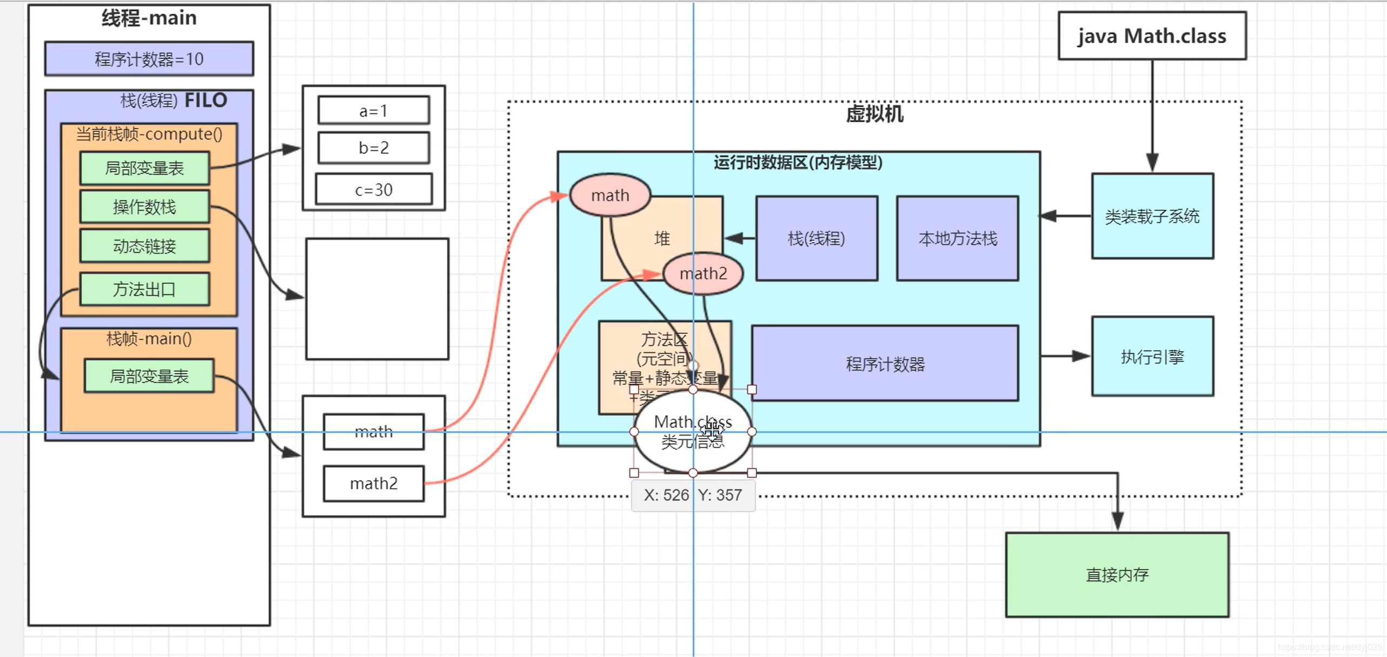The width and height of the screenshot is (1387, 657).
Task: Click the bottom-left corner handle of selected ellipse
Action: (634, 473)
